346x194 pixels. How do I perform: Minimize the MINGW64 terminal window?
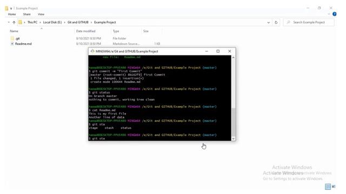(207, 51)
